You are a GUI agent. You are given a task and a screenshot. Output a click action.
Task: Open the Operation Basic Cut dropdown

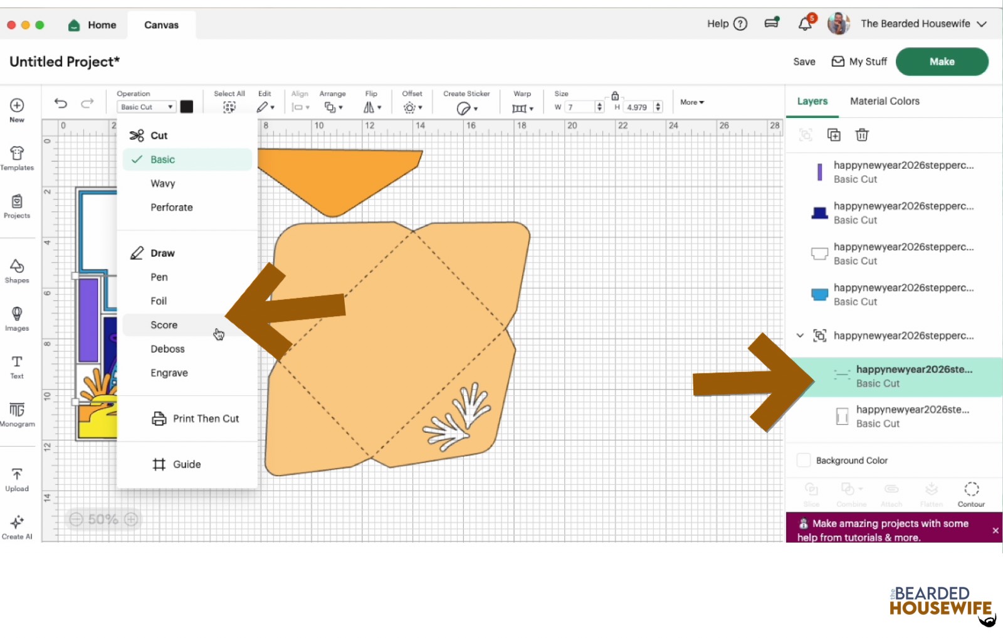point(146,107)
